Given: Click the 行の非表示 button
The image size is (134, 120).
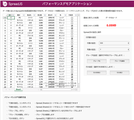Looking at the screenshot, I should (97, 73).
